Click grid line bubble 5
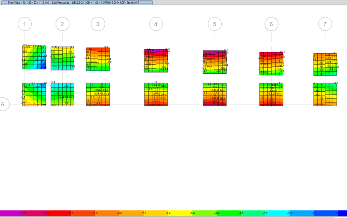 pyautogui.click(x=215, y=25)
